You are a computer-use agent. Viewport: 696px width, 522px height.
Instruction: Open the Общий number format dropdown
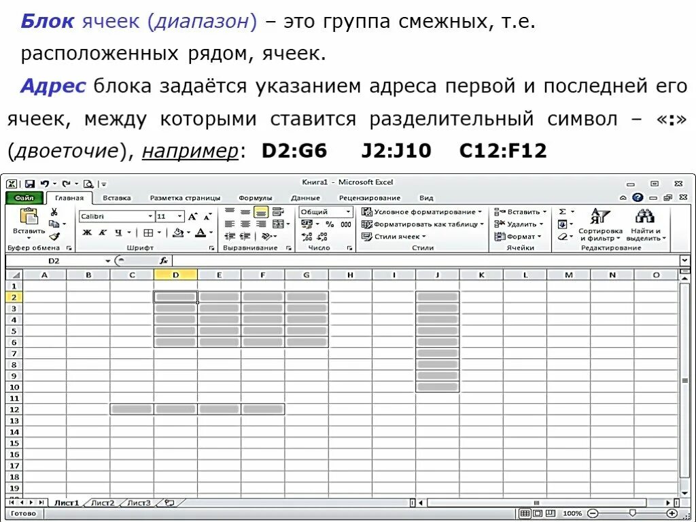pos(349,212)
